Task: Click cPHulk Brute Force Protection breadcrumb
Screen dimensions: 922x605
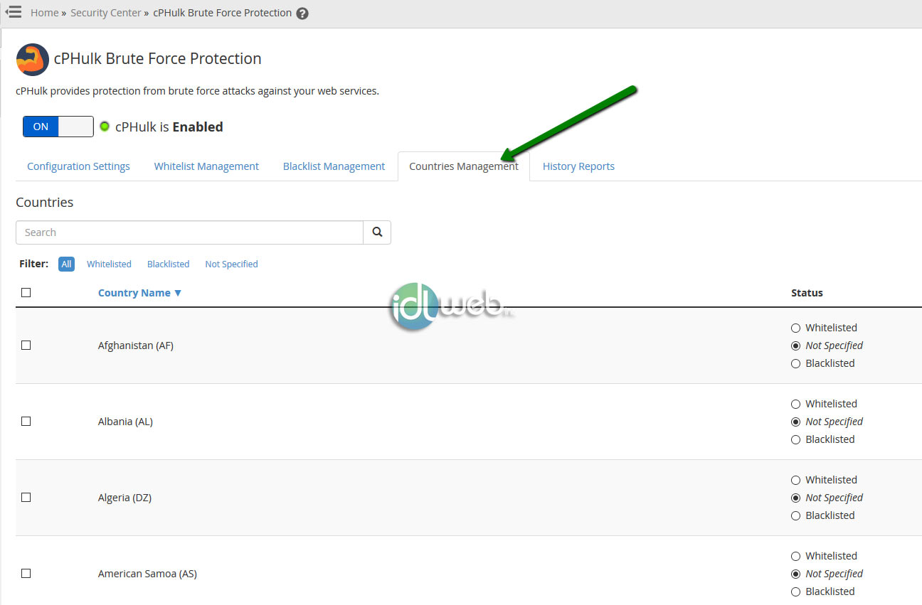Action: click(222, 13)
